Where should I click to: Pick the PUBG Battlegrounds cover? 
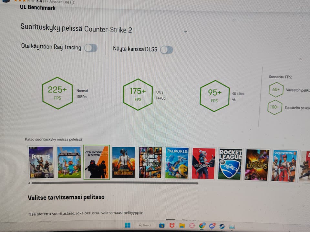[x=124, y=162]
